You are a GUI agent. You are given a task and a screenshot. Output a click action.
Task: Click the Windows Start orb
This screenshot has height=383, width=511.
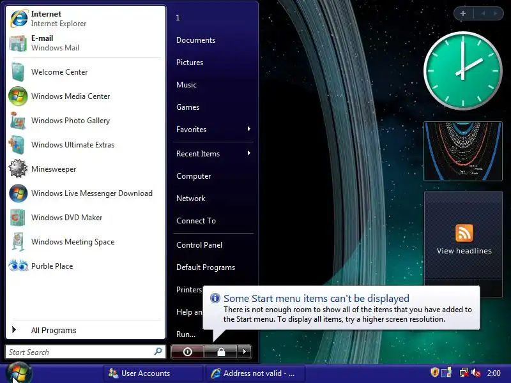click(x=19, y=373)
